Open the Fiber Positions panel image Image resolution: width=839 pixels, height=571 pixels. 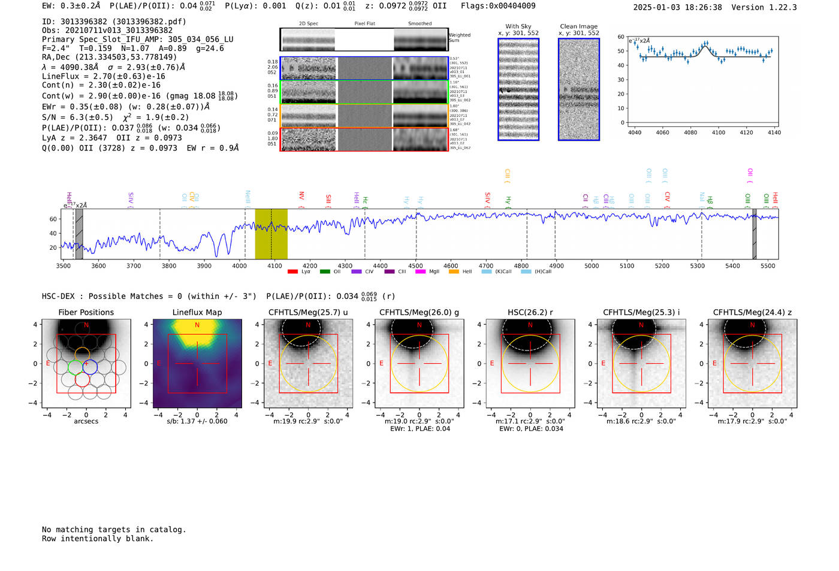[x=86, y=364]
